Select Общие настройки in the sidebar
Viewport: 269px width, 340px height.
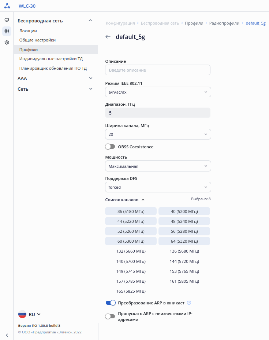pyautogui.click(x=37, y=40)
